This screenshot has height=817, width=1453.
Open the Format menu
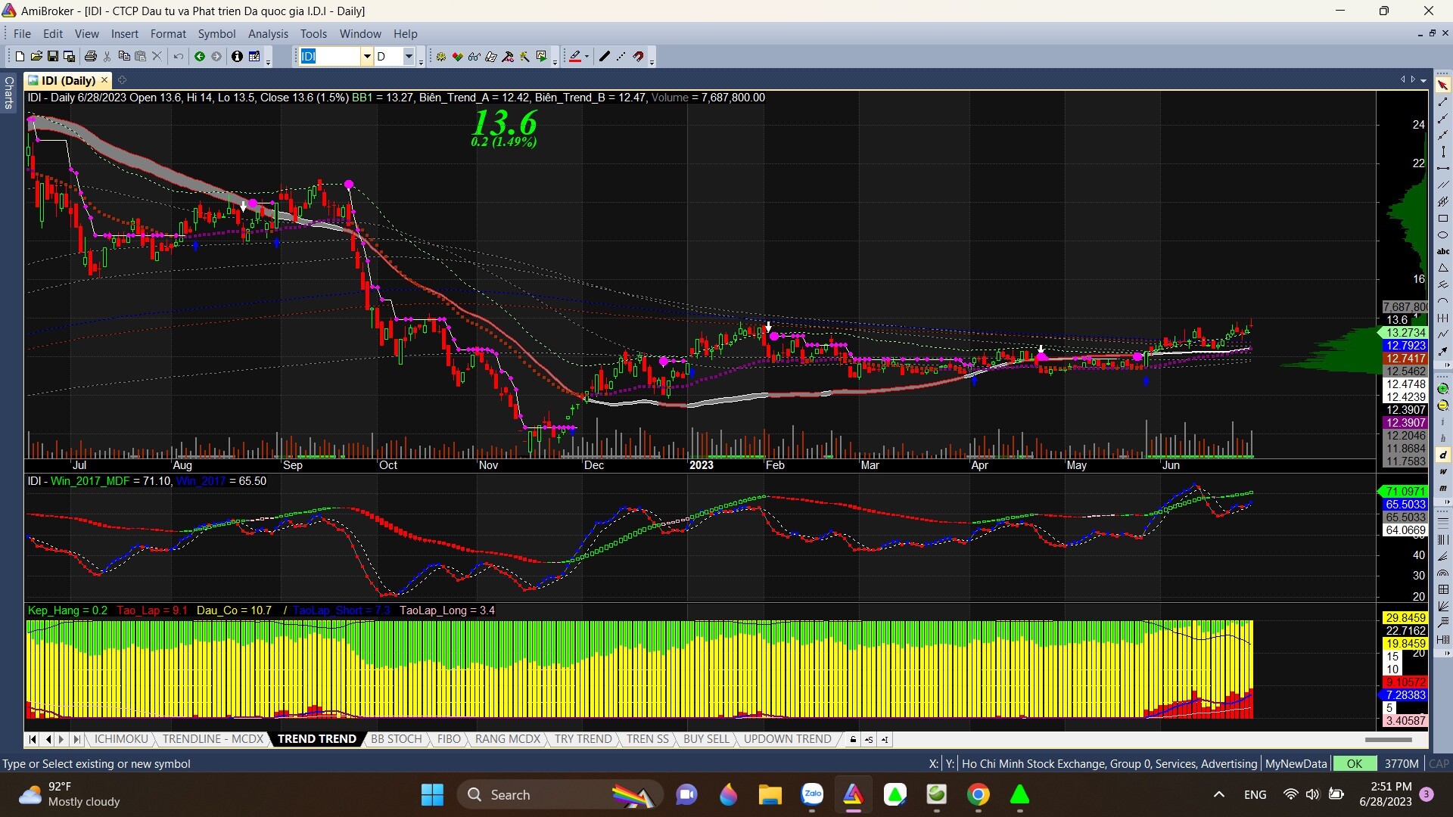168,33
